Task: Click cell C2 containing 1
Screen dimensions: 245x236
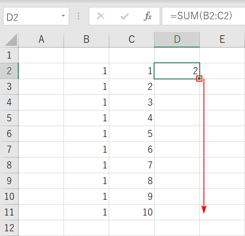Action: tap(131, 71)
